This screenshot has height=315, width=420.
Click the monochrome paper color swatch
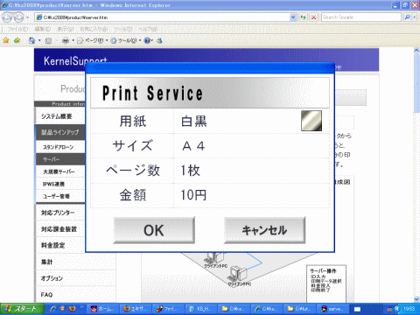(x=311, y=121)
